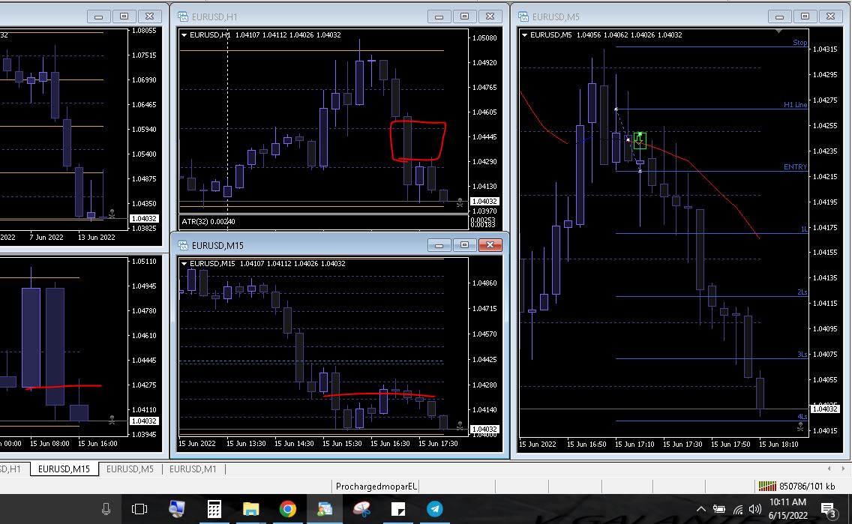Maximize the EURUSD,M5 chart window
Image resolution: width=852 pixels, height=524 pixels.
[x=805, y=16]
